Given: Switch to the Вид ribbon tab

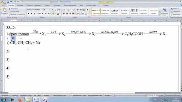Looking at the screenshot, I should point(81,5).
